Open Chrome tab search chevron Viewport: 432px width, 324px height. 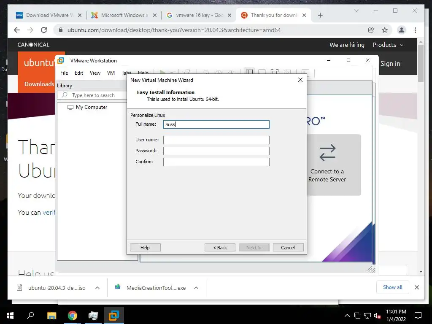(x=356, y=11)
